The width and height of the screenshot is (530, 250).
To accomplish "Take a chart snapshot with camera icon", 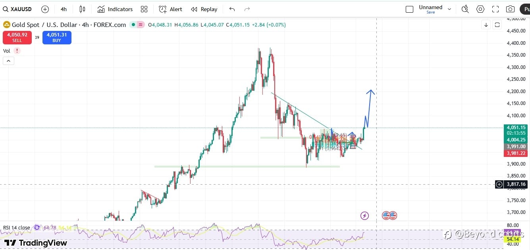I will [x=511, y=9].
